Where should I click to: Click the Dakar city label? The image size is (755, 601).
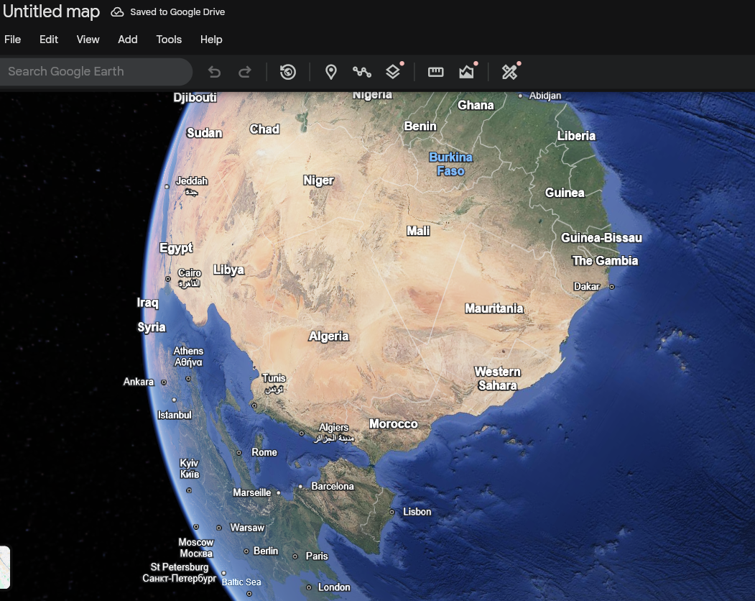[586, 286]
